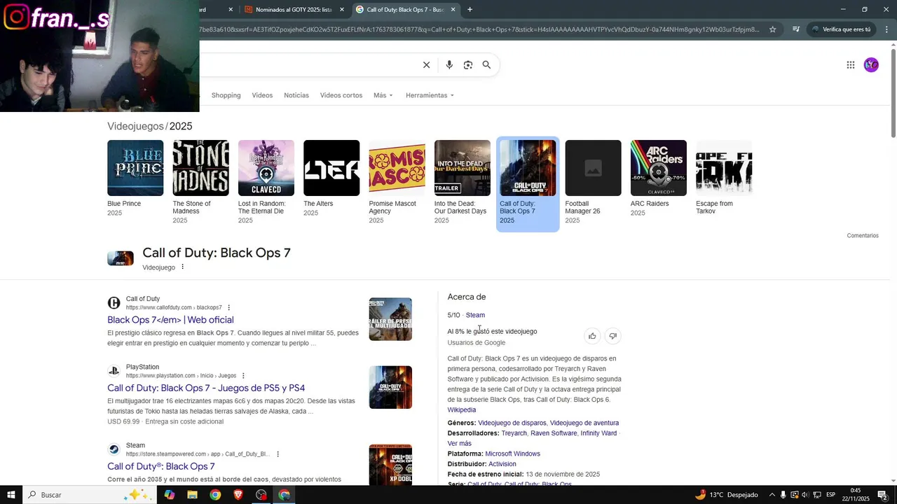Click the Treyarch developer link

pyautogui.click(x=514, y=433)
